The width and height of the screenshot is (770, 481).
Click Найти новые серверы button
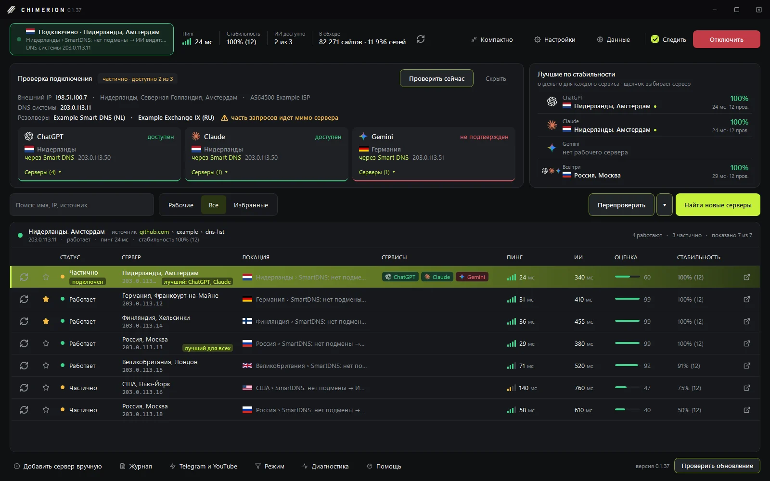click(x=718, y=205)
